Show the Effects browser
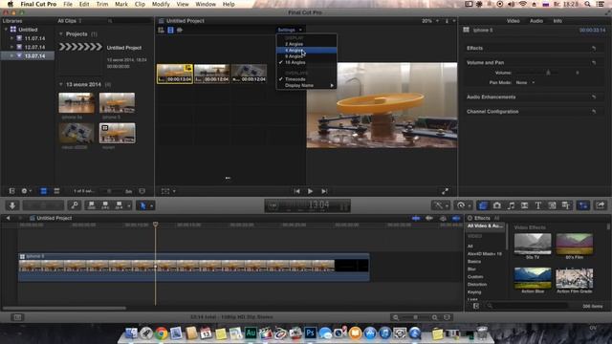612x344 pixels. [x=483, y=205]
